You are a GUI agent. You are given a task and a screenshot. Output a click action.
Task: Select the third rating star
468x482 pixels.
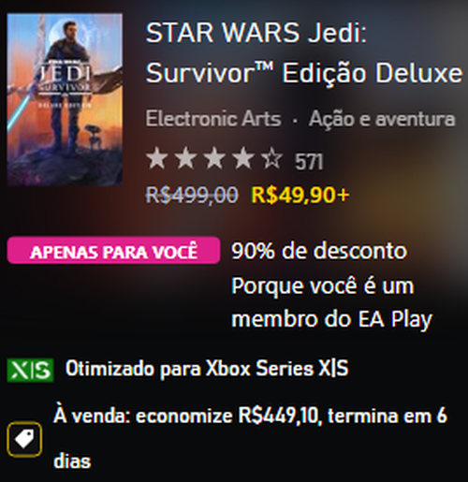tap(214, 158)
